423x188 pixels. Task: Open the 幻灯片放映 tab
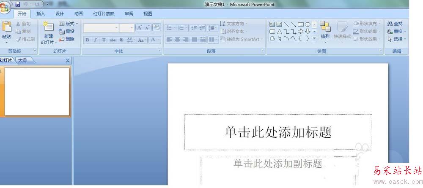tap(104, 14)
